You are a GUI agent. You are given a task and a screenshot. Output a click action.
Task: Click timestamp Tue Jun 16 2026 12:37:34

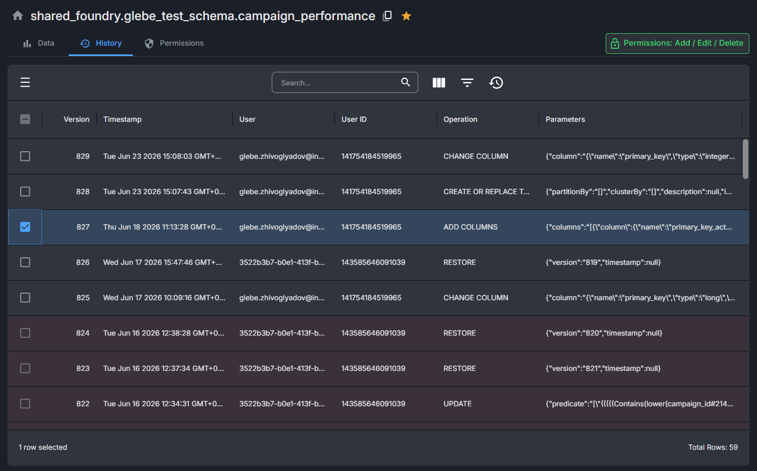point(163,368)
